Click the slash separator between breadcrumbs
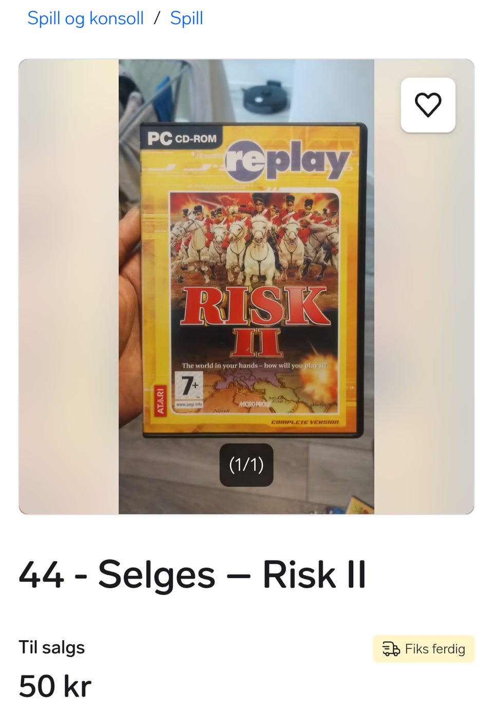 click(x=157, y=18)
